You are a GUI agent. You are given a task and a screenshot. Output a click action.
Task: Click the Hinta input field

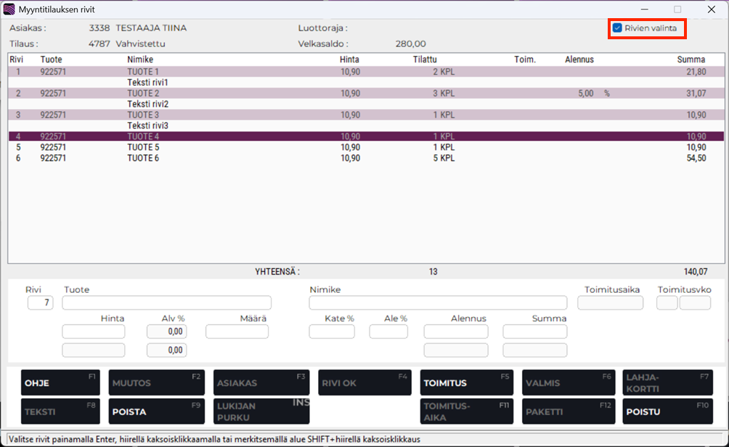click(x=93, y=332)
